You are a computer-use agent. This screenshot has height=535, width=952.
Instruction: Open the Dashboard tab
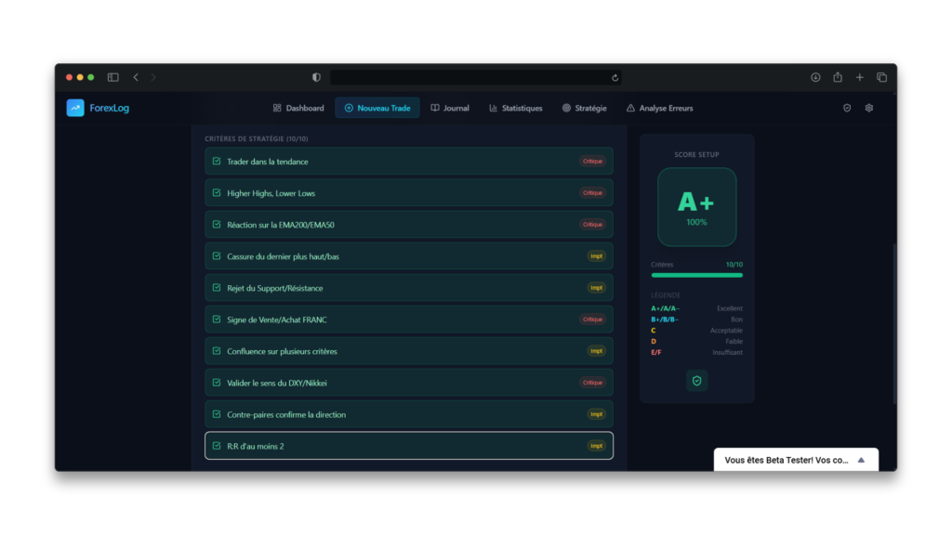[x=298, y=108]
